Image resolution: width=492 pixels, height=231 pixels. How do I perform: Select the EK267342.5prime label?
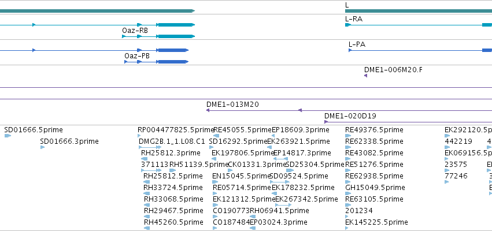click(x=306, y=199)
